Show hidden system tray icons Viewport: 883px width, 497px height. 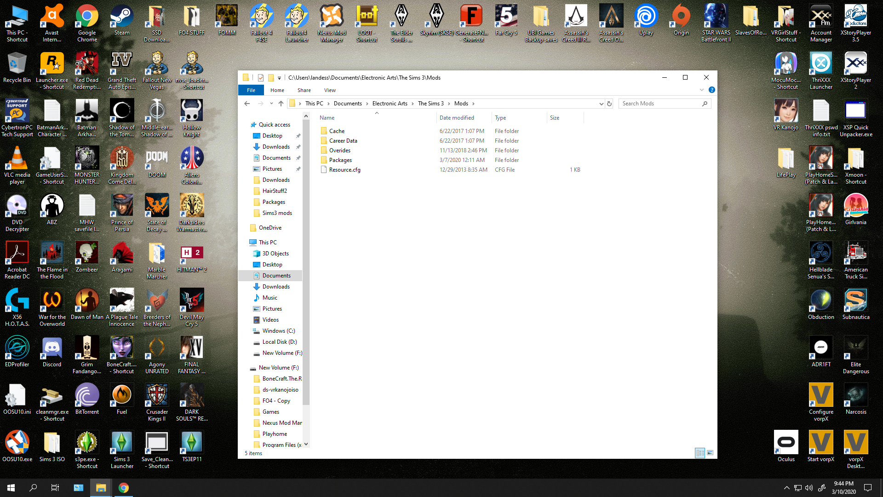coord(786,488)
